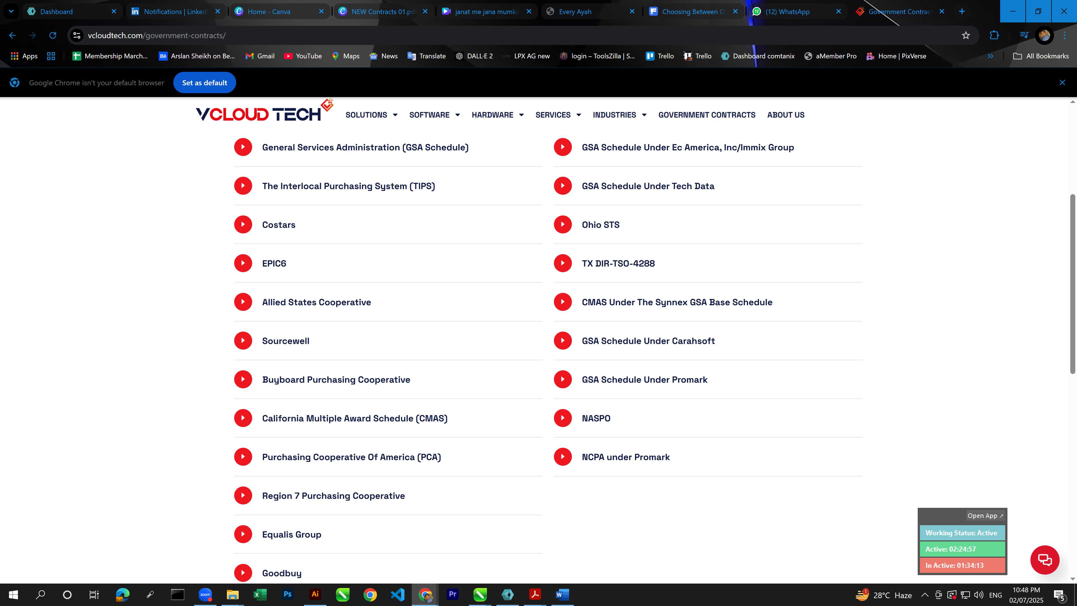Open The Interlocal Purchasing System (TIPS) link

(348, 186)
